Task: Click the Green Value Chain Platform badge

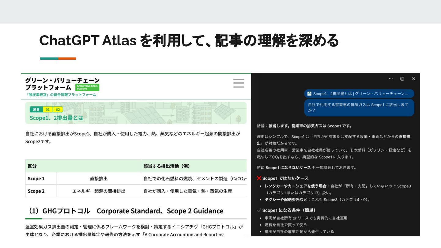Action: click(x=87, y=88)
